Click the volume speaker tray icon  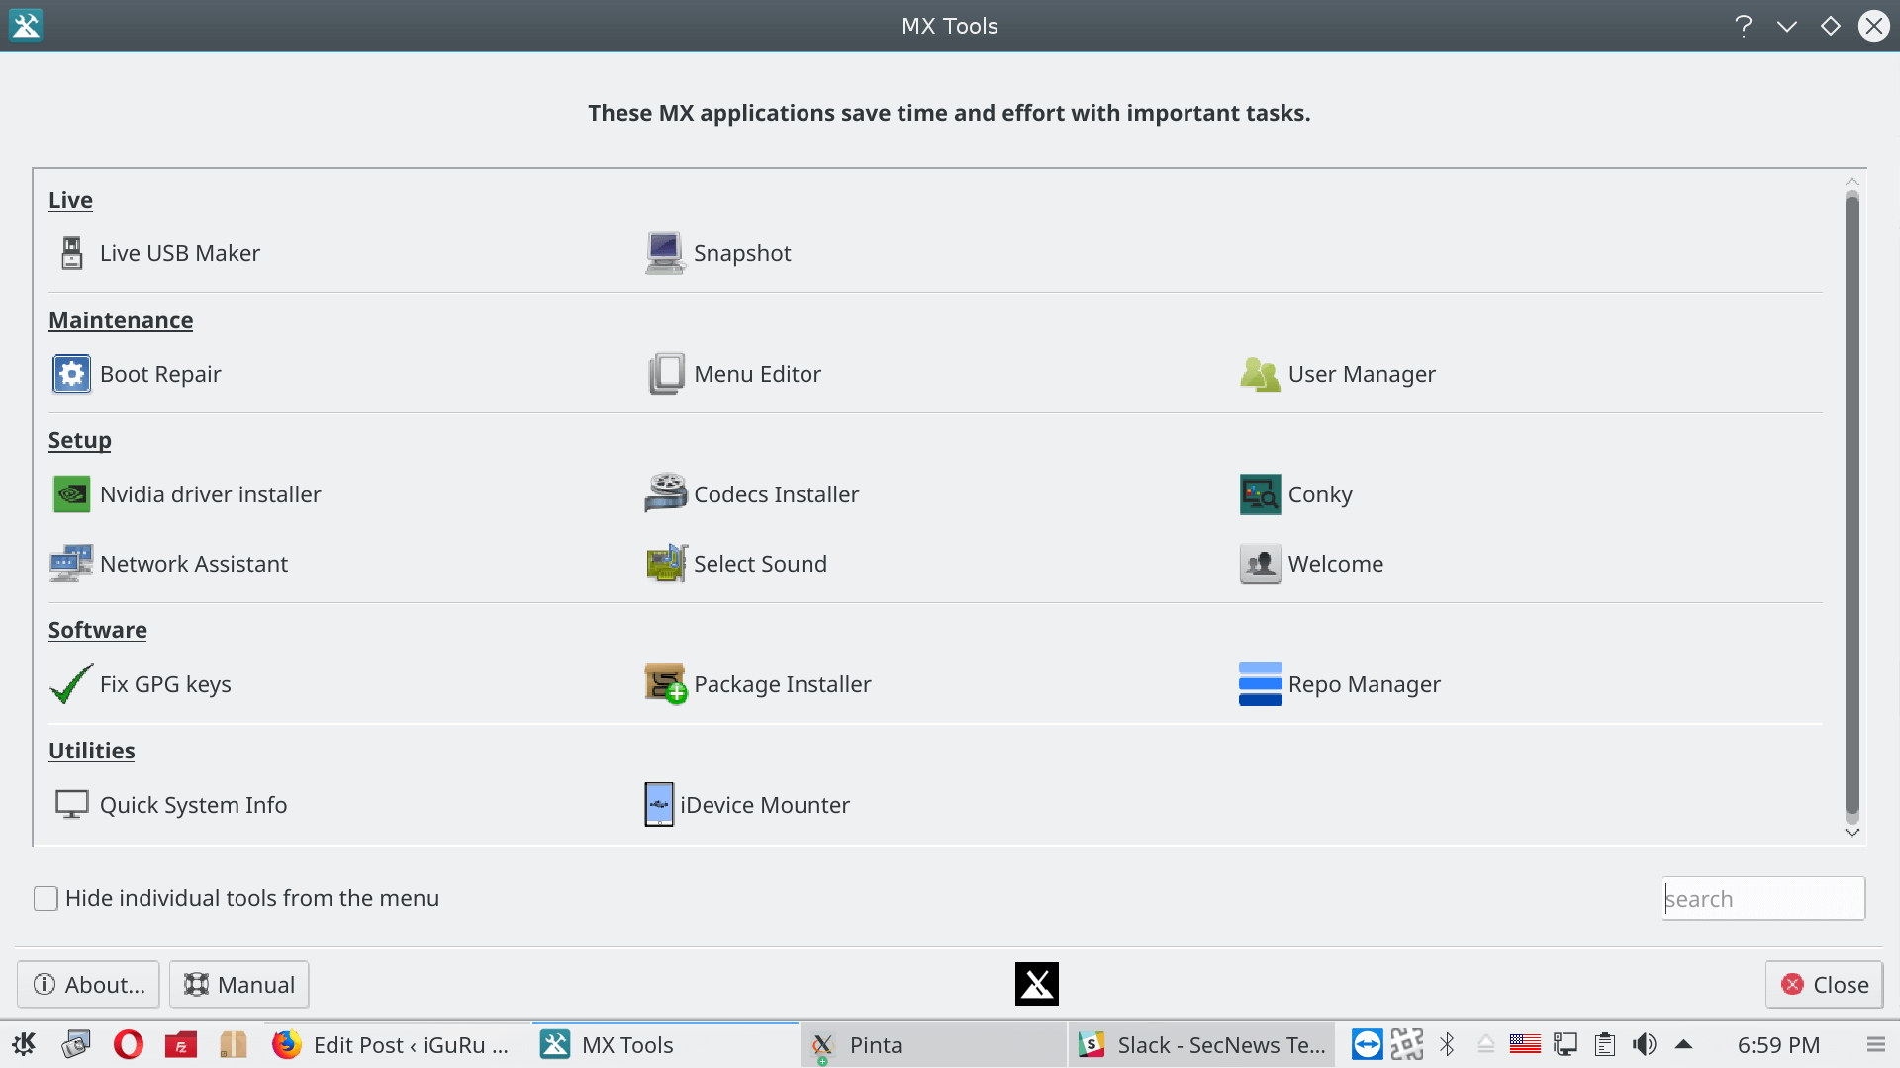click(x=1645, y=1044)
